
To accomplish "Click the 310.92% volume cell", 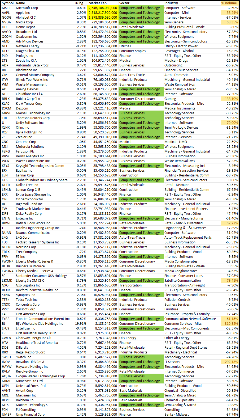I will tap(231, 324).
